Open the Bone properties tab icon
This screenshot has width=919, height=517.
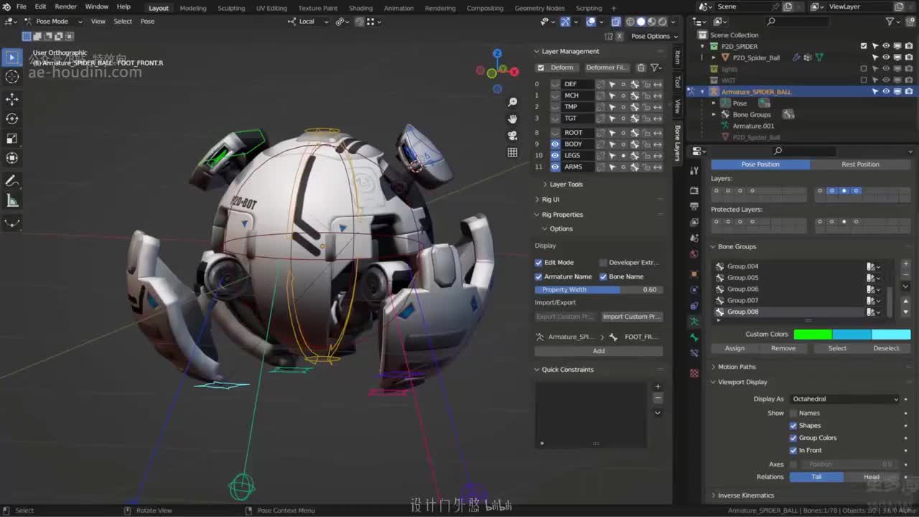pos(694,337)
